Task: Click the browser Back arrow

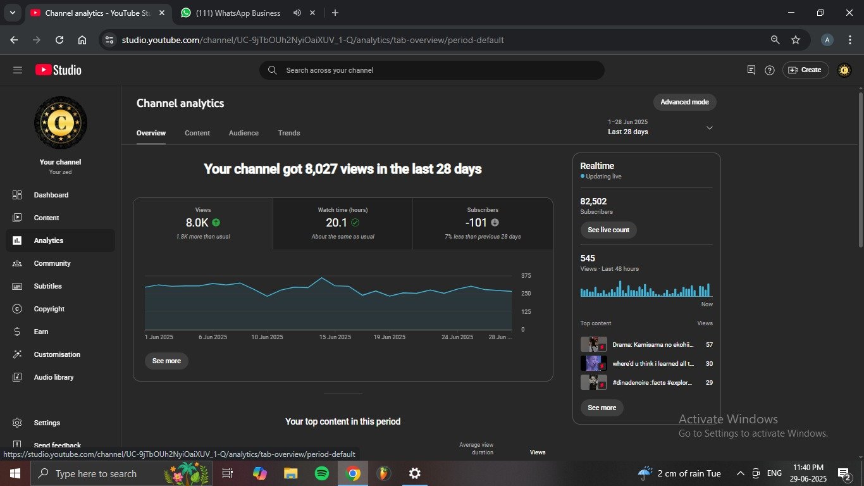Action: [x=14, y=40]
